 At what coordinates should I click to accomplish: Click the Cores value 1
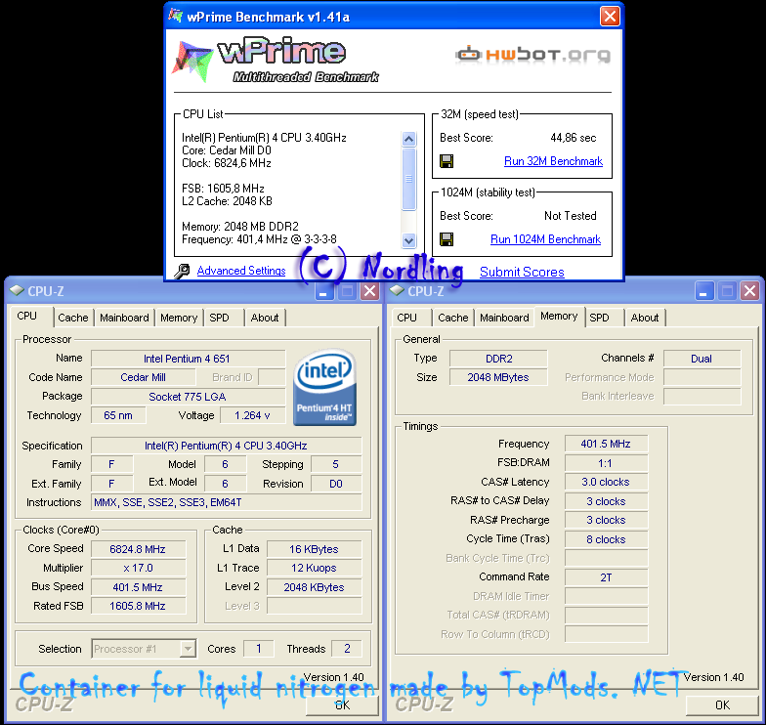[258, 649]
